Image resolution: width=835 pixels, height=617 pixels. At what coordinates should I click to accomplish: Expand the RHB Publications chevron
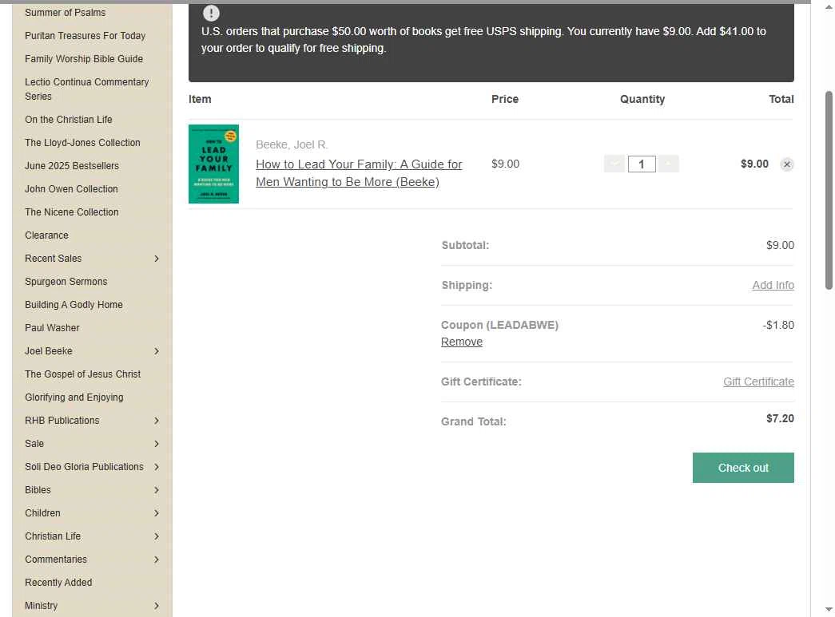pyautogui.click(x=157, y=421)
